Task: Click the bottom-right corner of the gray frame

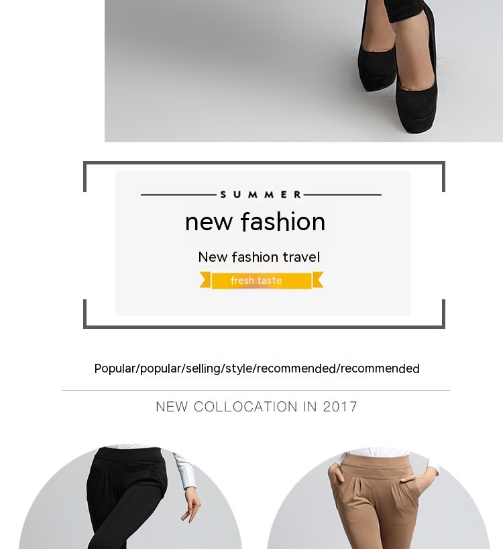Action: coord(443,326)
